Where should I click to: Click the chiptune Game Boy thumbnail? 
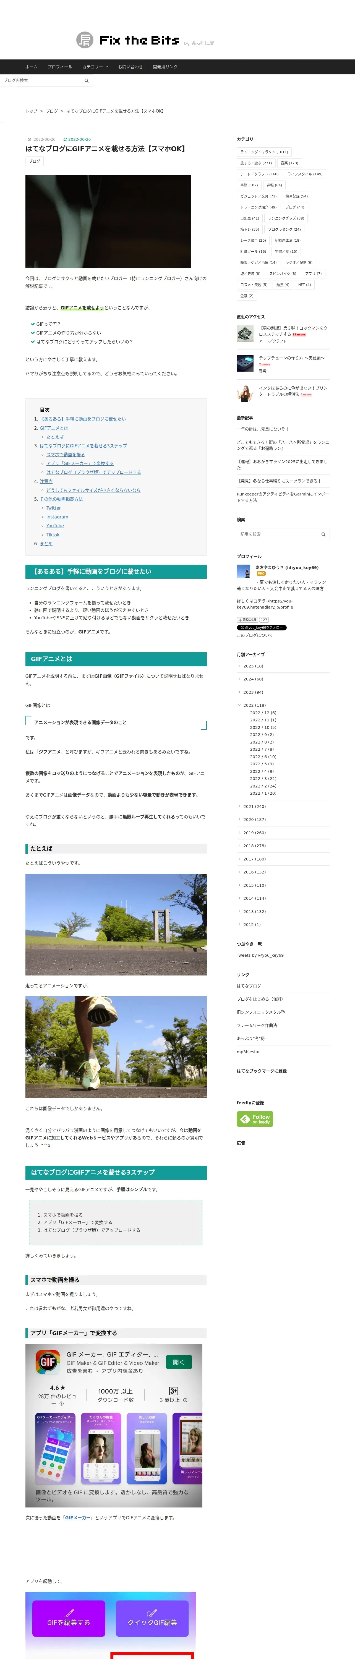(245, 363)
